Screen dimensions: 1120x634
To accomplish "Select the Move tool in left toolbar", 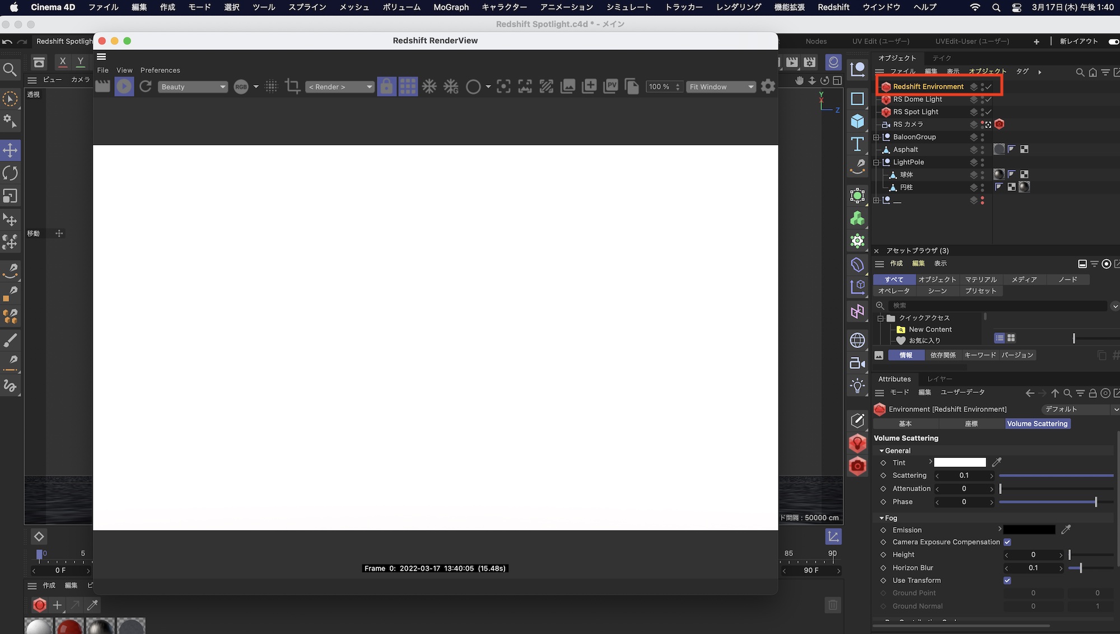I will [11, 150].
